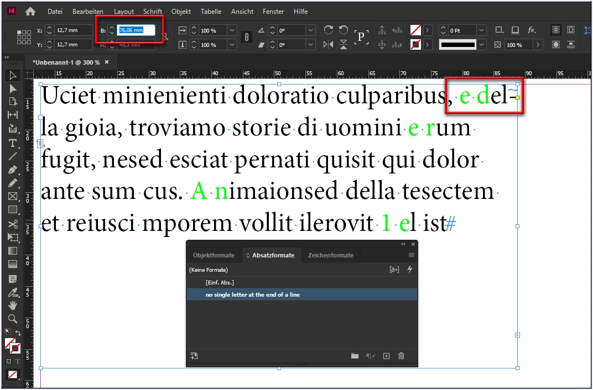Open the scale Y percentage dropdown
Image resolution: width=593 pixels, height=390 pixels.
coord(232,45)
